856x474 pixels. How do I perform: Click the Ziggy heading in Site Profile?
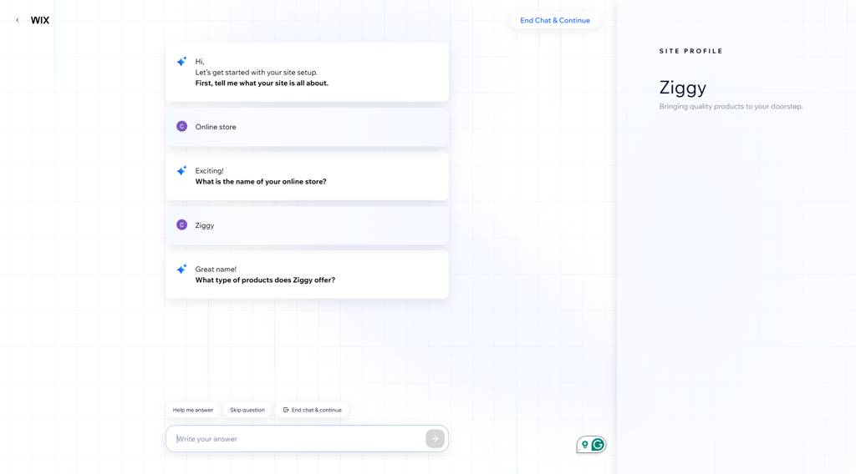682,88
